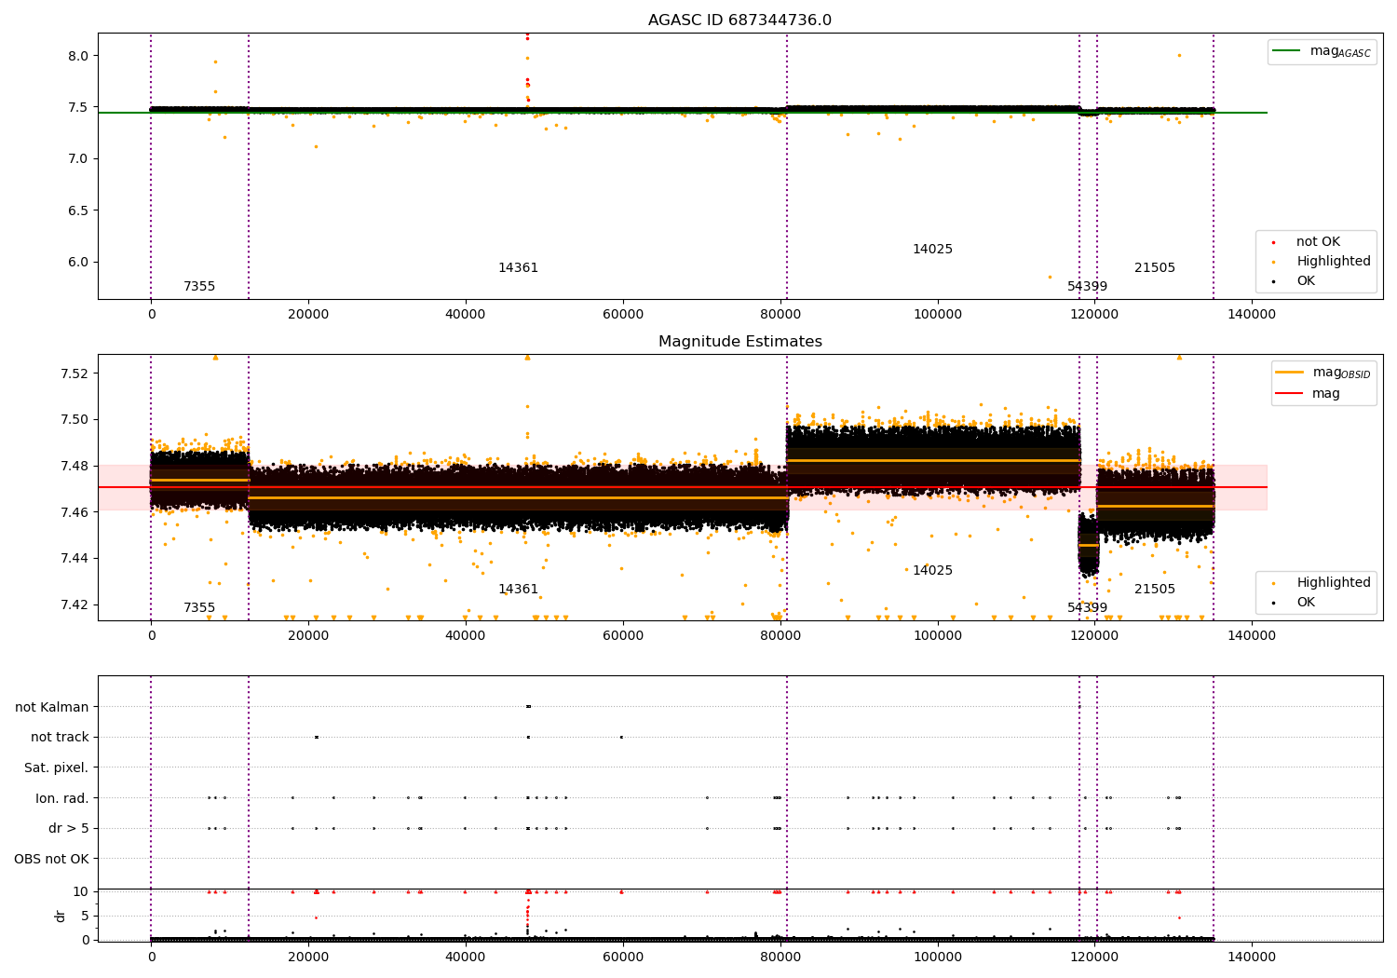1397x978 pixels.
Task: Click the '7355' obsid label in top plot
Action: (199, 287)
